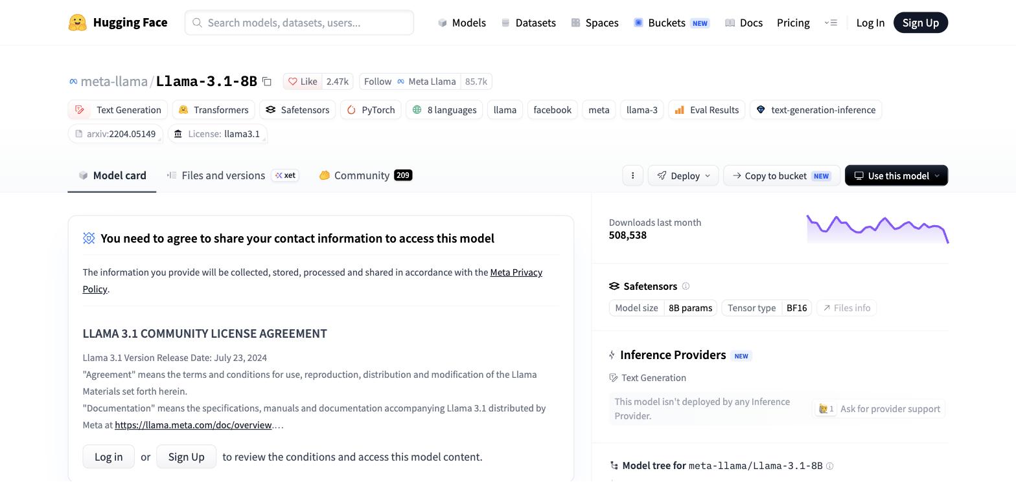Open the llama.meta.com doc overview link
This screenshot has height=482, width=1016.
(x=193, y=425)
